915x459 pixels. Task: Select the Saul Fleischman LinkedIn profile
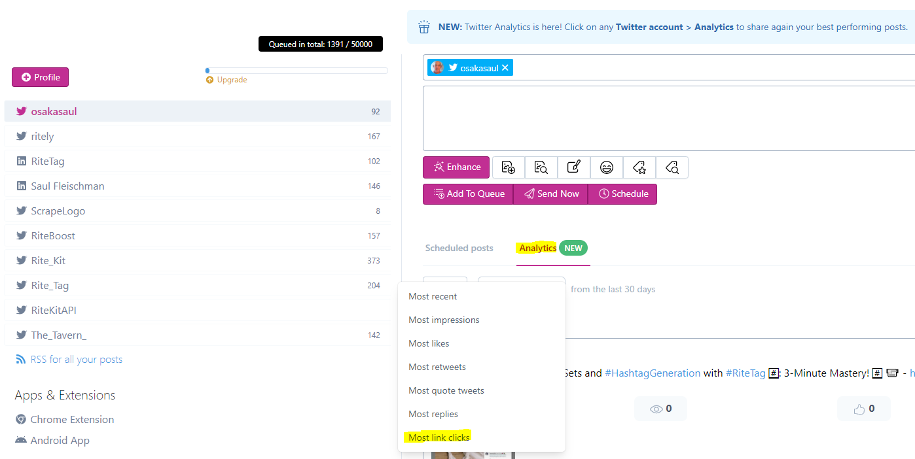198,186
